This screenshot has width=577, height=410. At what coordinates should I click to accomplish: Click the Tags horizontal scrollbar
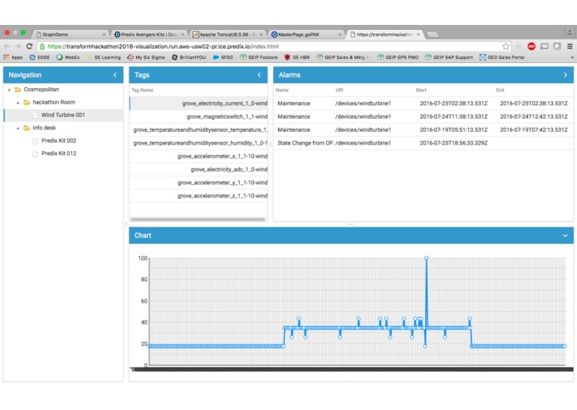[198, 220]
